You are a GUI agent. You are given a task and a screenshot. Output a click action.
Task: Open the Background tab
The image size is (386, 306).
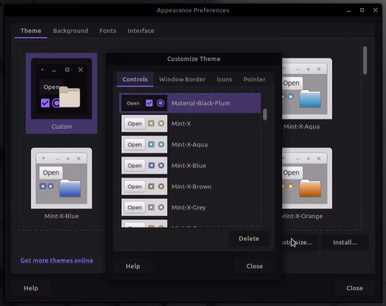pyautogui.click(x=71, y=31)
